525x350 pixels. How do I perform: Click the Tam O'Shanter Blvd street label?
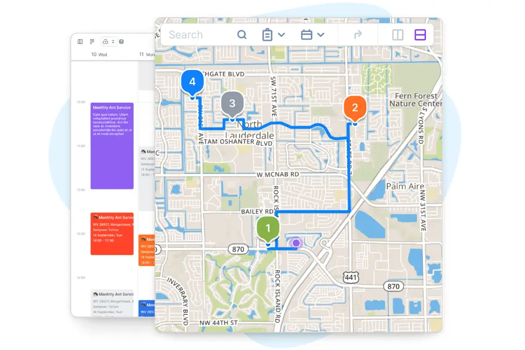pos(238,142)
